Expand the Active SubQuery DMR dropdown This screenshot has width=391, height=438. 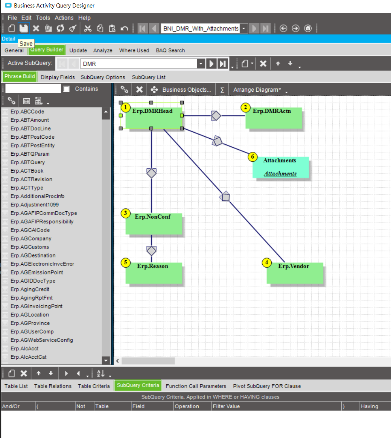click(x=201, y=64)
